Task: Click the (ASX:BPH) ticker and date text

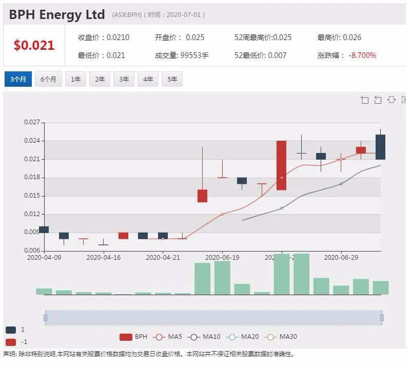Action: [159, 15]
